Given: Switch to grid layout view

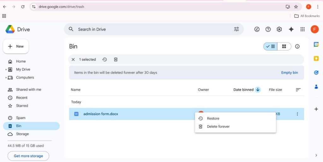Looking at the screenshot, I should 284,46.
